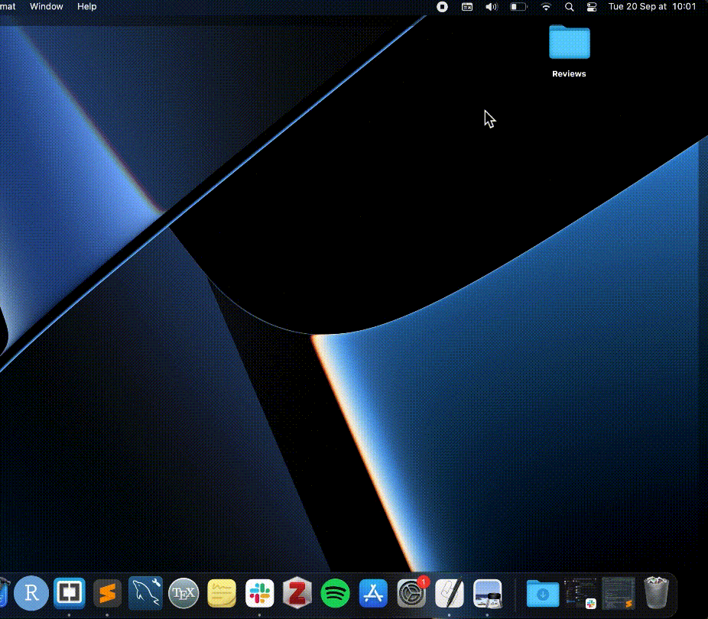This screenshot has width=708, height=619.
Task: Open the Window menu
Action: tap(47, 7)
